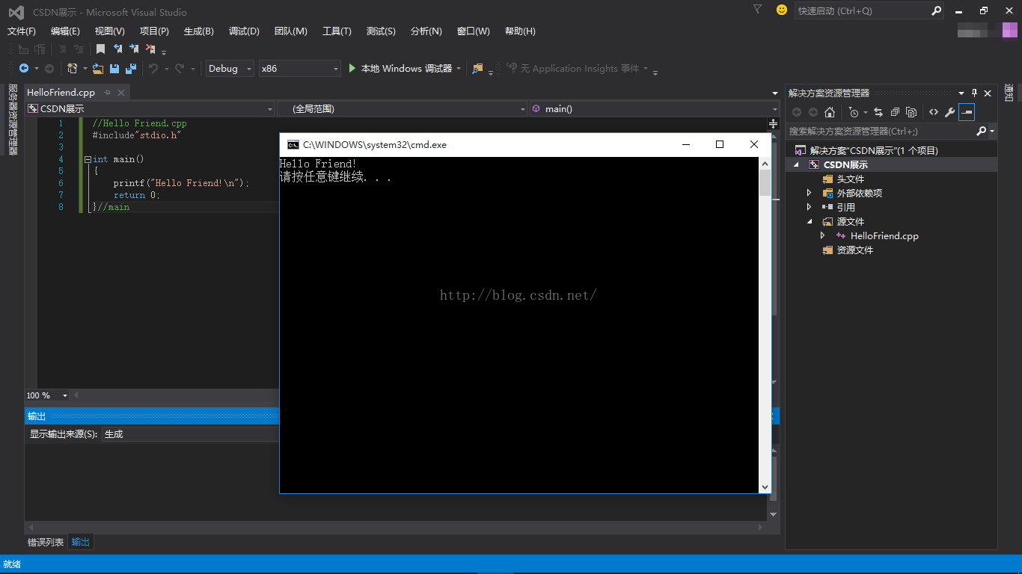
Task: Open the 生成(B) menu
Action: pos(199,31)
